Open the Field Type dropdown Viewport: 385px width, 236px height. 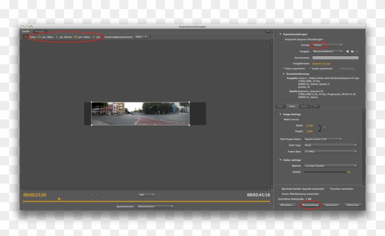tap(330, 145)
